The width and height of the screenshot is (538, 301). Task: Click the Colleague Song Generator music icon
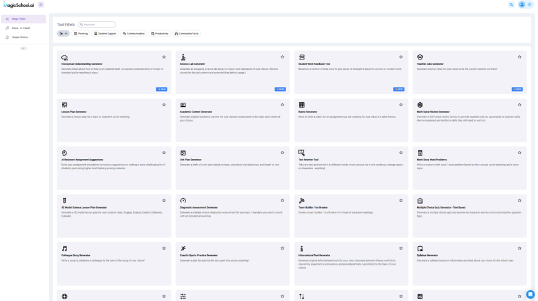(x=65, y=248)
